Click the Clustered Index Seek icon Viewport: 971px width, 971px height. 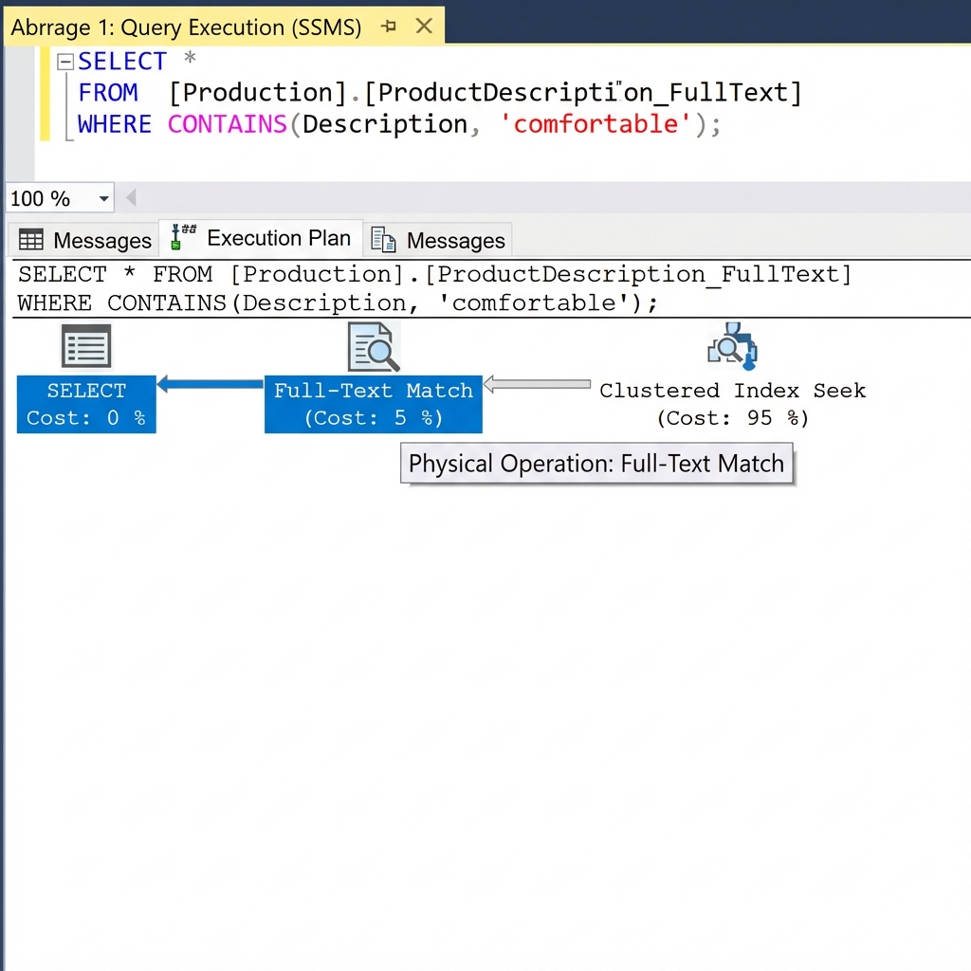[730, 346]
